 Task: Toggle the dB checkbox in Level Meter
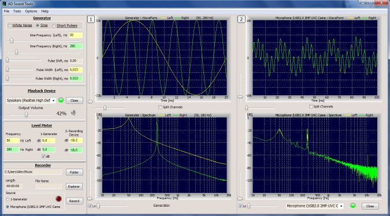(43, 157)
